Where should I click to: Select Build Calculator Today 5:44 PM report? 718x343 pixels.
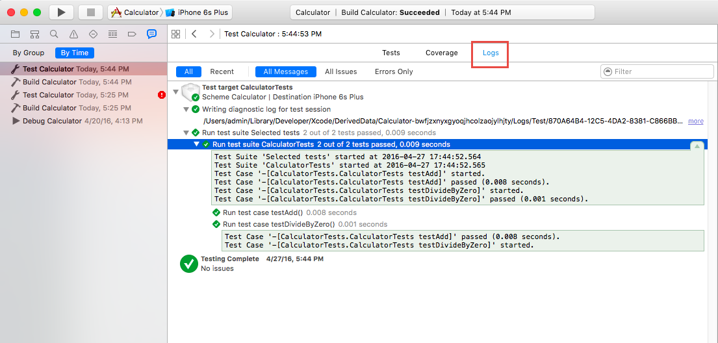83,82
